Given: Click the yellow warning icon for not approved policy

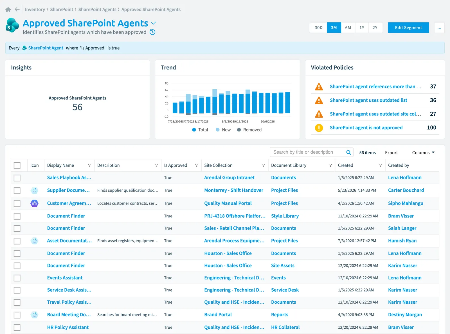Looking at the screenshot, I should coord(319,128).
